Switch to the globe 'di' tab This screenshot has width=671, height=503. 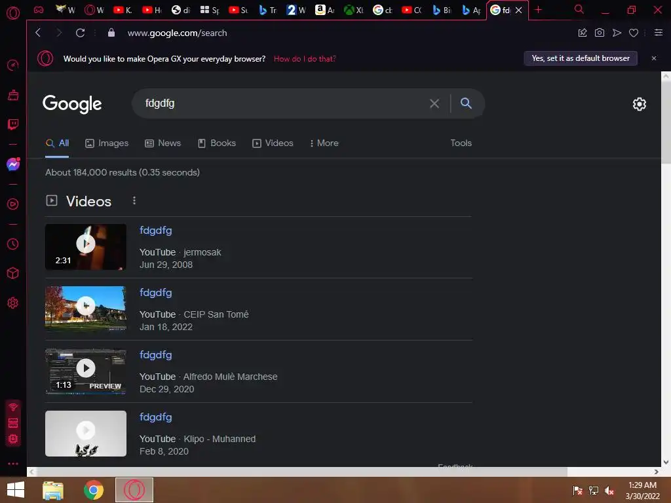181,10
